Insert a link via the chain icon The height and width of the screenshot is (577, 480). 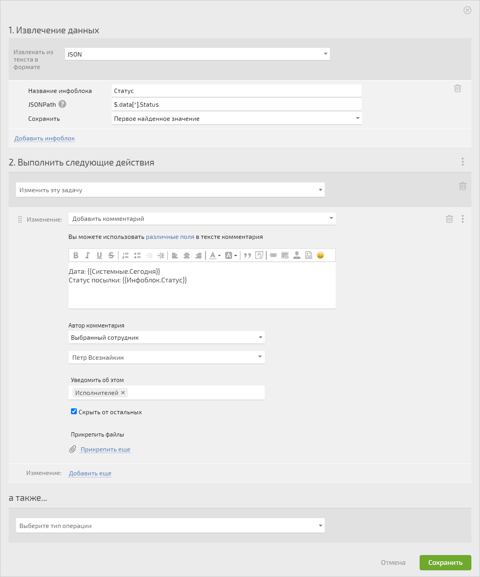(x=273, y=255)
